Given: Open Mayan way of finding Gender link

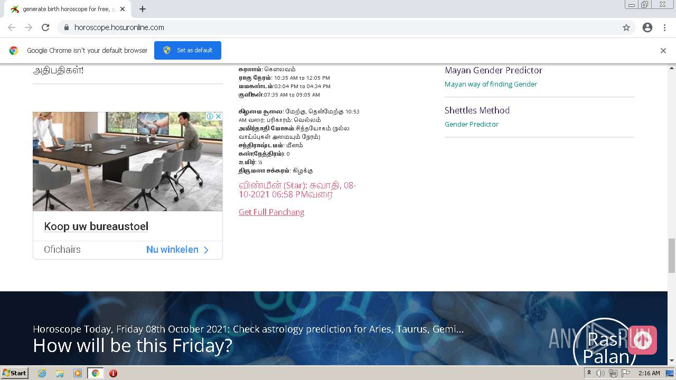Looking at the screenshot, I should 491,84.
